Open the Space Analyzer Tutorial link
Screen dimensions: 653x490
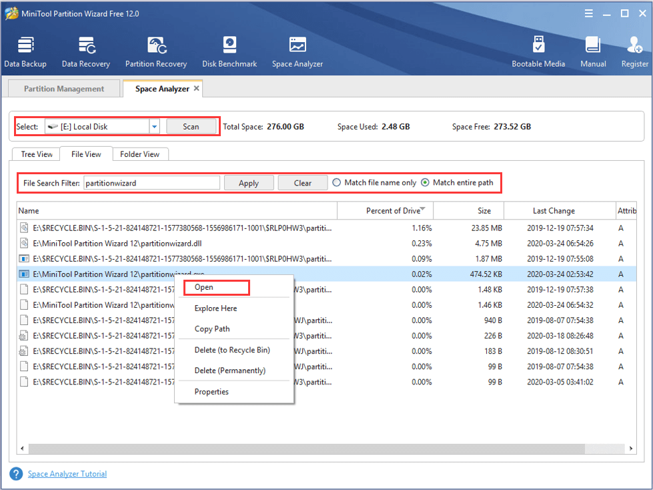click(x=67, y=474)
